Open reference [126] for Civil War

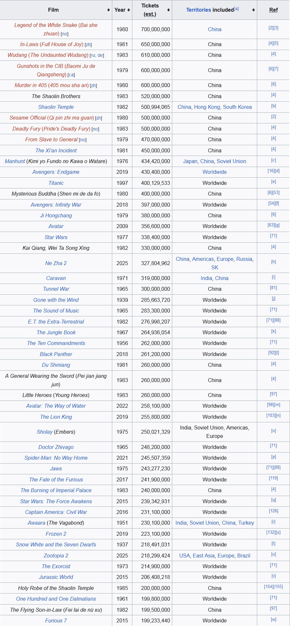pyautogui.click(x=273, y=511)
